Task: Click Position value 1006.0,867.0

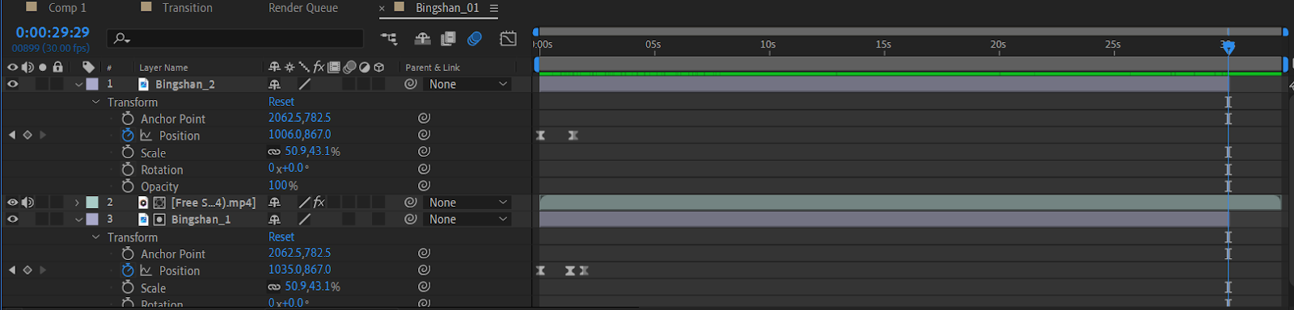Action: (300, 135)
